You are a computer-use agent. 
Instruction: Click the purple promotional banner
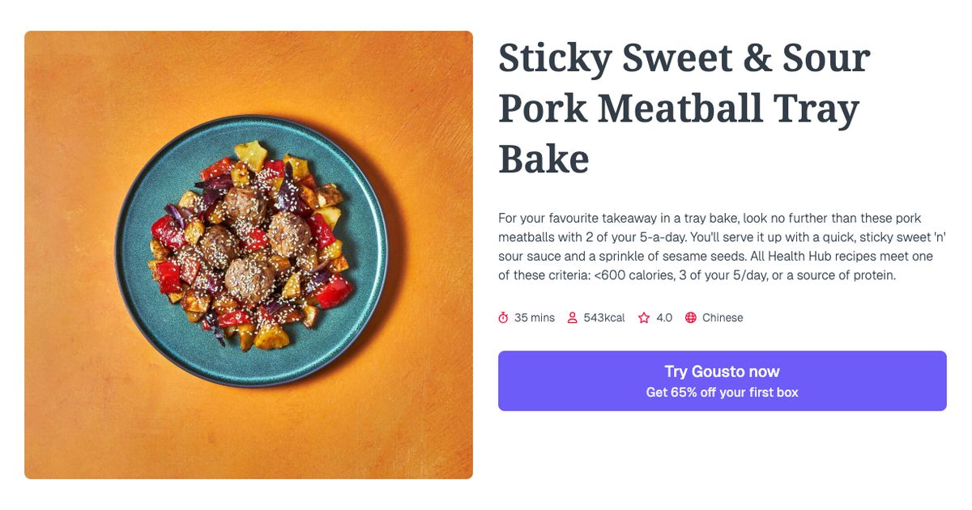pyautogui.click(x=722, y=380)
